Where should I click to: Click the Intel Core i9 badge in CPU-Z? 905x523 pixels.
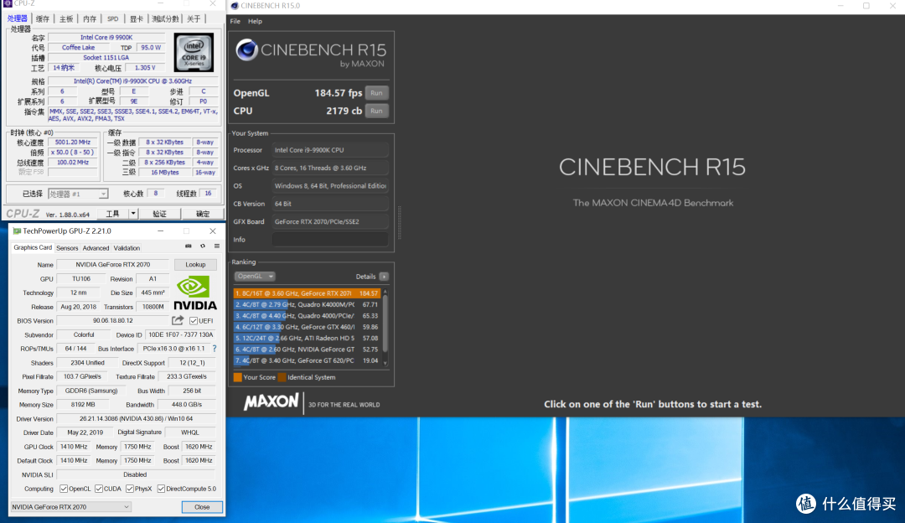pos(194,53)
